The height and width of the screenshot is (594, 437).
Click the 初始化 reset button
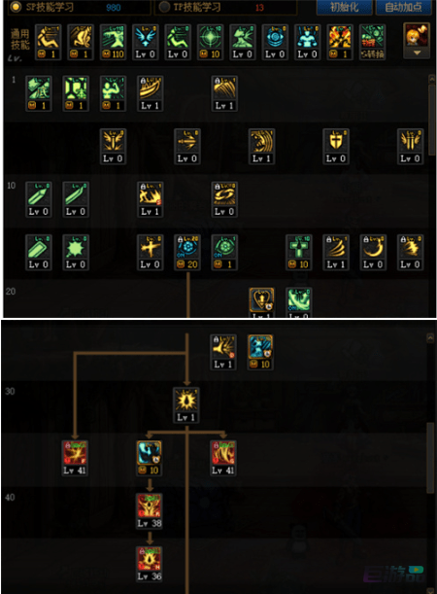pyautogui.click(x=344, y=7)
